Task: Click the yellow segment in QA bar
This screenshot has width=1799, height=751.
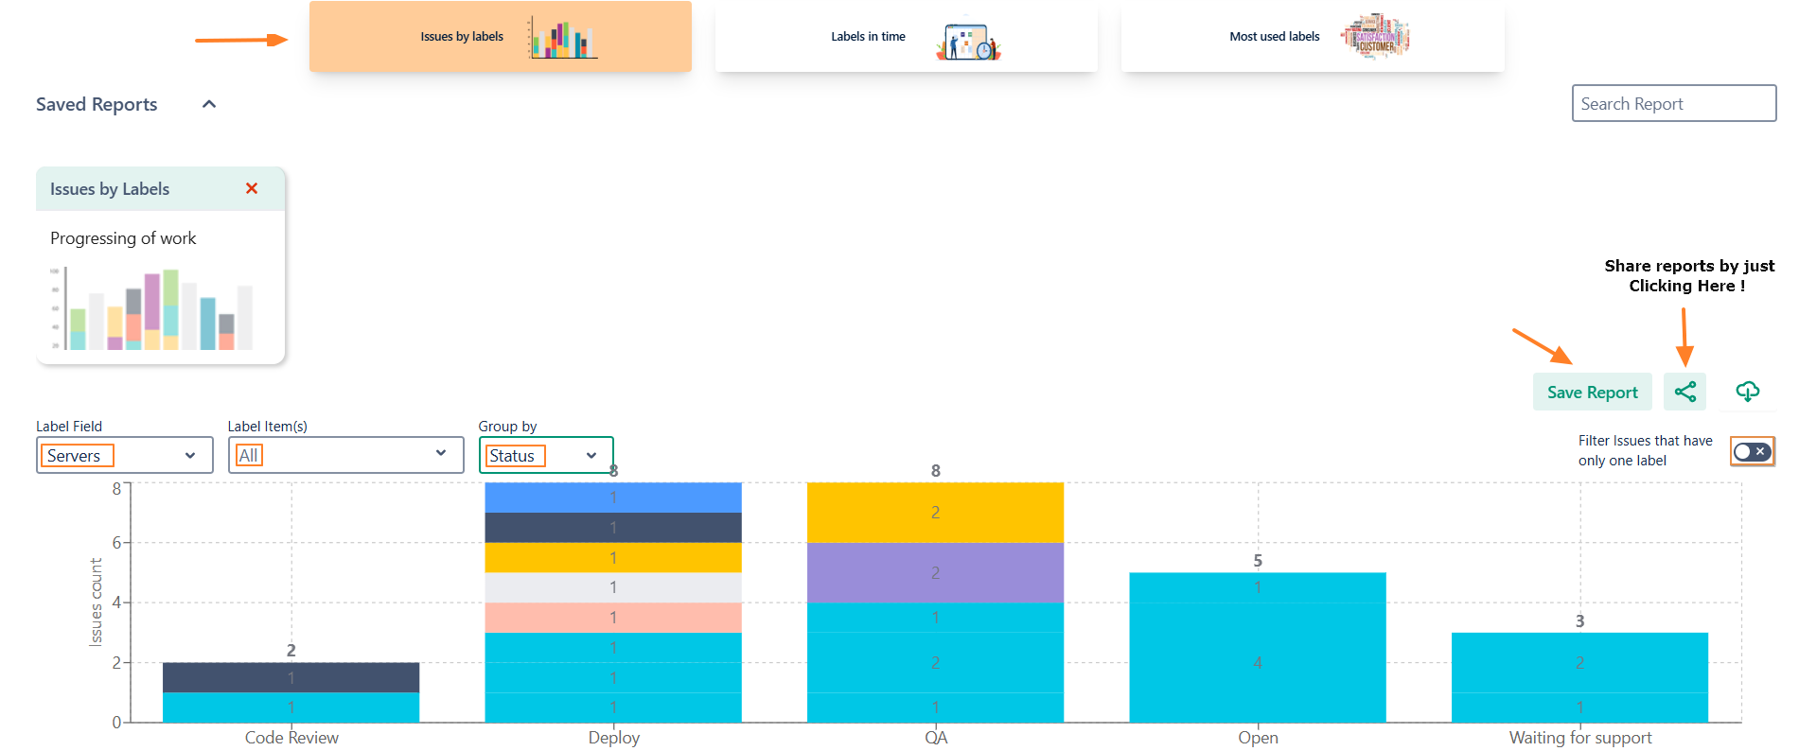Action: click(935, 512)
